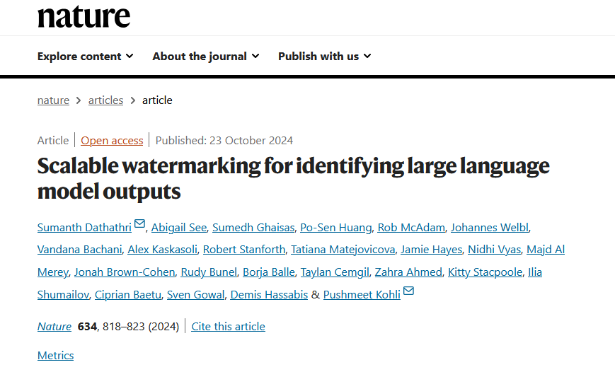The height and width of the screenshot is (372, 615).
Task: Click author name Po-Sen Huang
Action: (335, 227)
